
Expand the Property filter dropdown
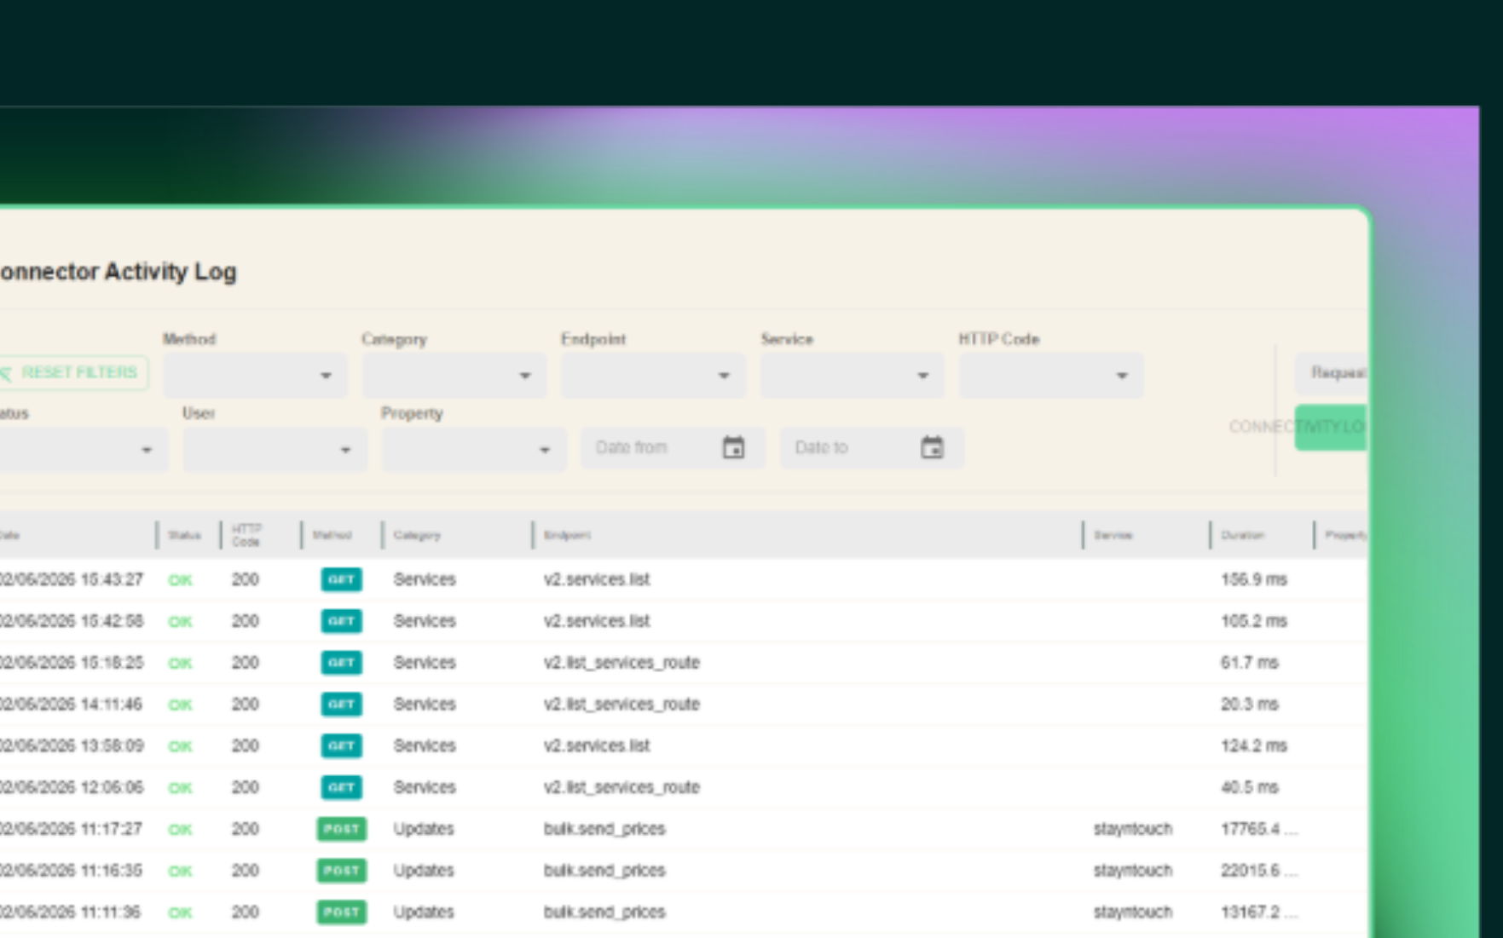[x=474, y=450]
